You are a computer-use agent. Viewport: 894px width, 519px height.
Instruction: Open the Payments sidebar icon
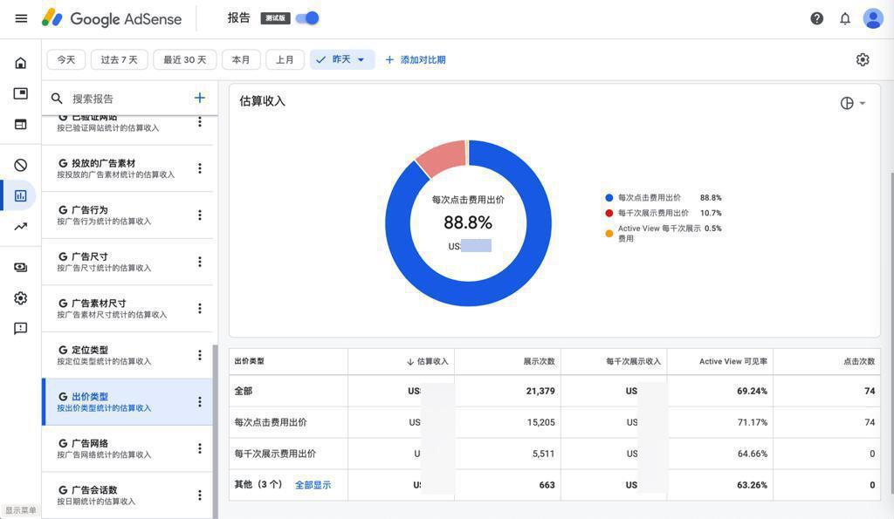coord(21,267)
